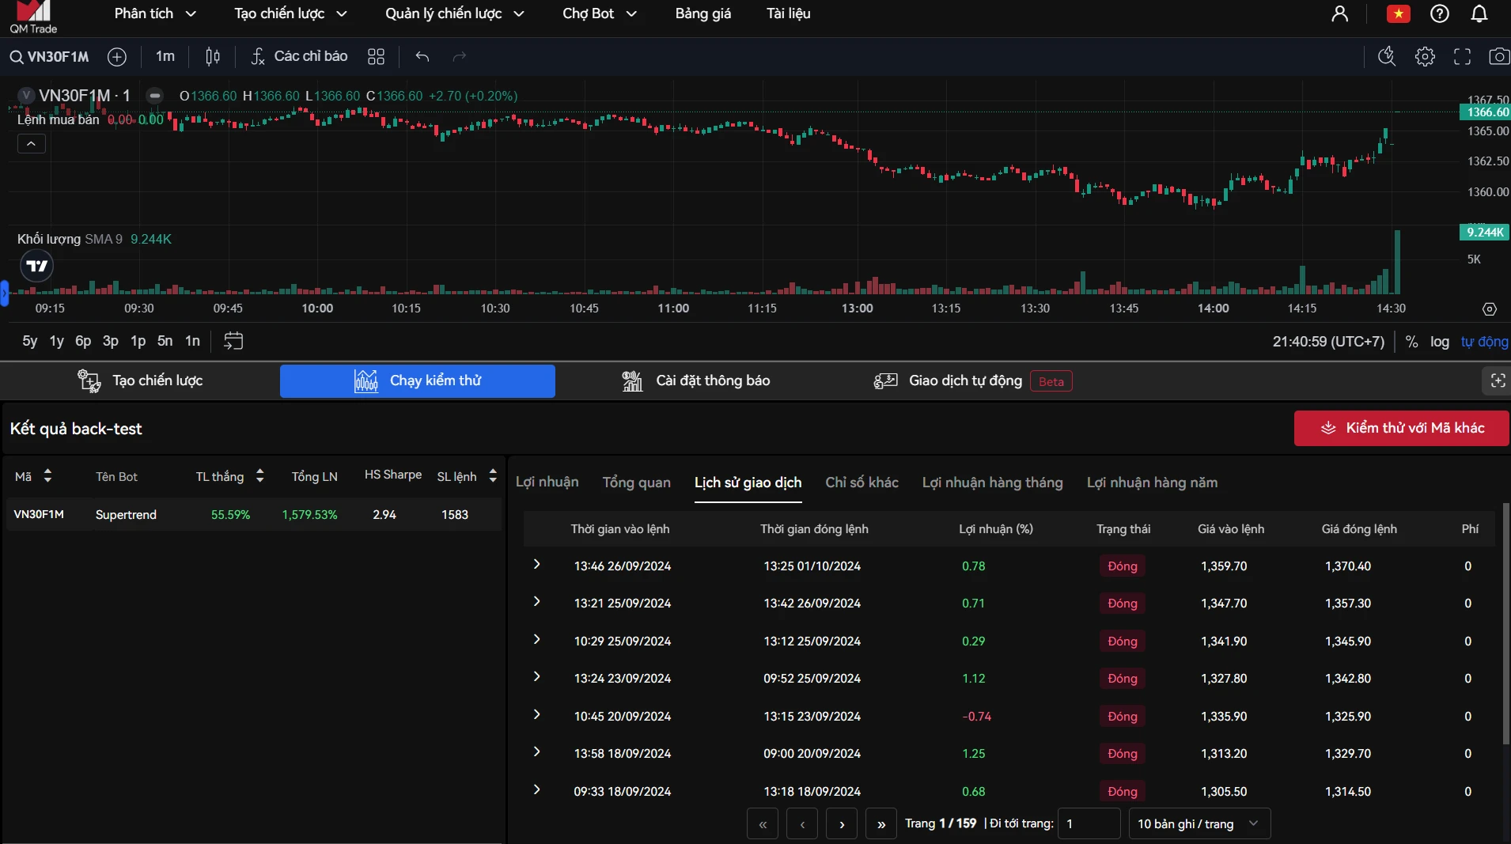Viewport: 1511px width, 844px height.
Task: Enter fullscreen chart mode
Action: pos(1462,56)
